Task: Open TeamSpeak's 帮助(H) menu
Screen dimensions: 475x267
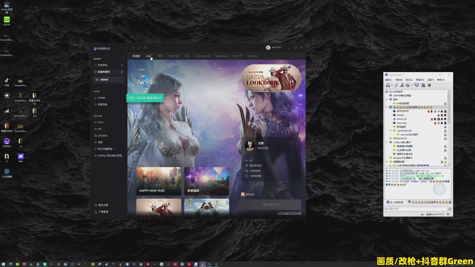Action: coord(441,80)
